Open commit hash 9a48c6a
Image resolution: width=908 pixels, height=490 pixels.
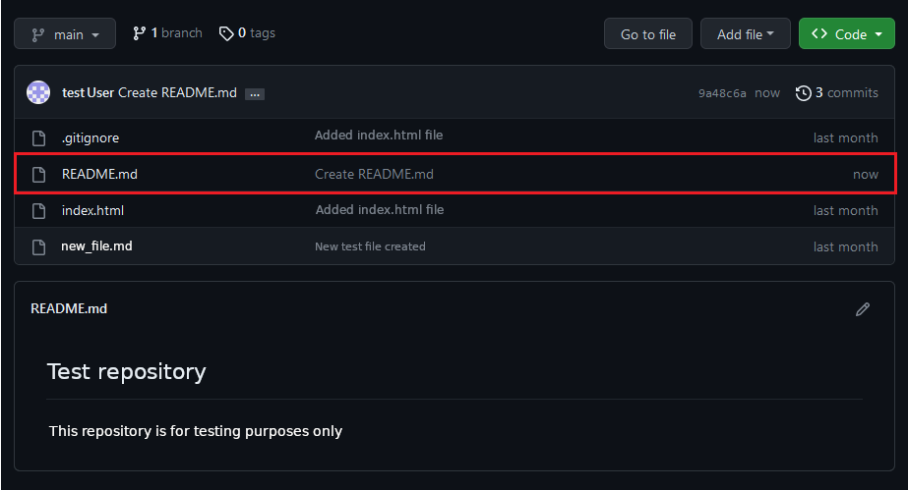point(722,93)
